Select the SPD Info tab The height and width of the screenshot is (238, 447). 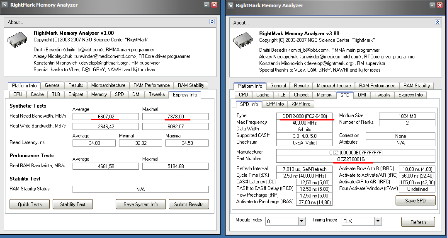(x=249, y=104)
